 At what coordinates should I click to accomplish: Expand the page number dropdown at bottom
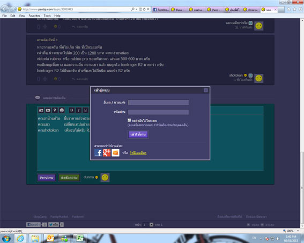coord(151,225)
